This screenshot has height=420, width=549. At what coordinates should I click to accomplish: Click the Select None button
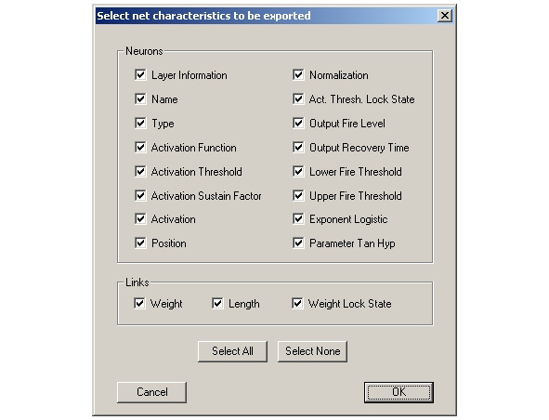coord(312,351)
